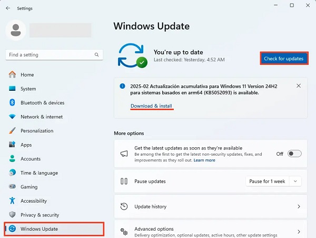Screen dimensions: 316x238
Task: Expand Update history chevron
Action: tap(299, 206)
